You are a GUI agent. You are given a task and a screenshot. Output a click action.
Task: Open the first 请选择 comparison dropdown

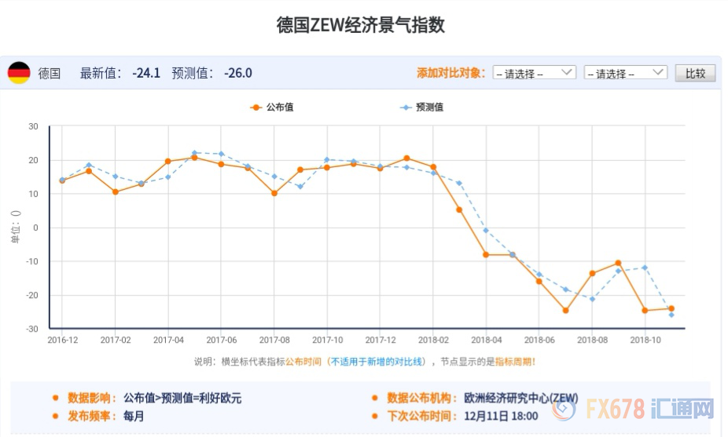point(535,73)
